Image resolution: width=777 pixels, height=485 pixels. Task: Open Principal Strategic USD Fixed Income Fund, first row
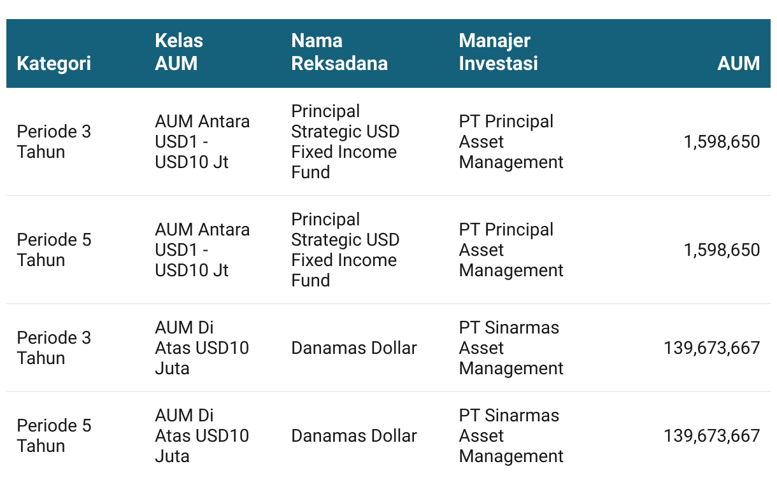click(345, 141)
